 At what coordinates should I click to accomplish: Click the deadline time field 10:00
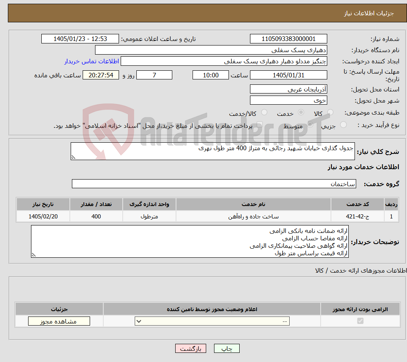point(210,75)
